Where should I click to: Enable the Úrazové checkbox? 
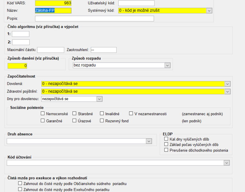pos(74,121)
